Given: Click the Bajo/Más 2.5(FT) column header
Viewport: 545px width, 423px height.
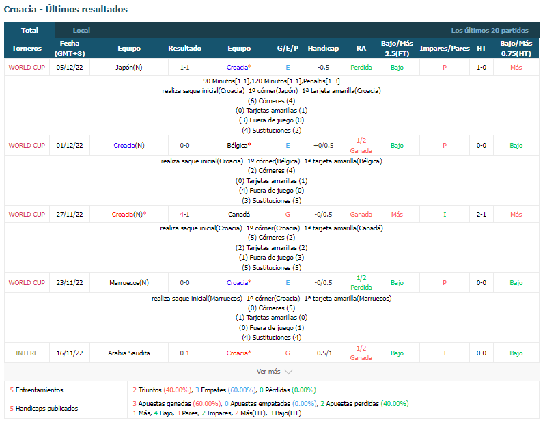Looking at the screenshot, I should coord(397,49).
